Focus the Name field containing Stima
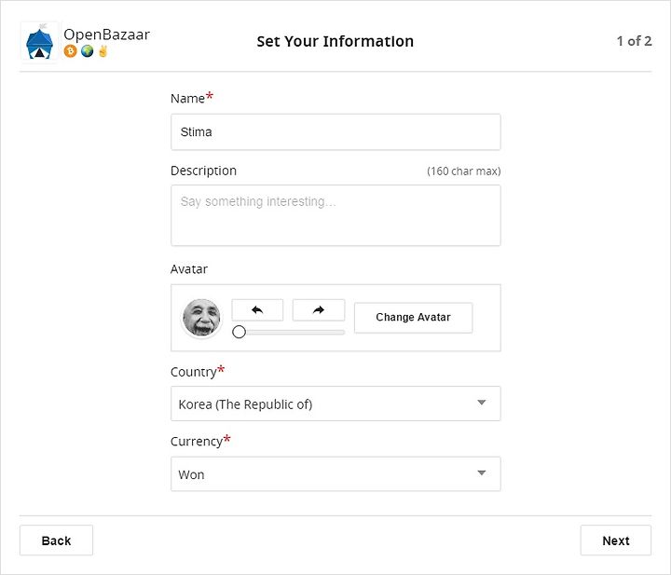This screenshot has width=671, height=575. click(335, 131)
